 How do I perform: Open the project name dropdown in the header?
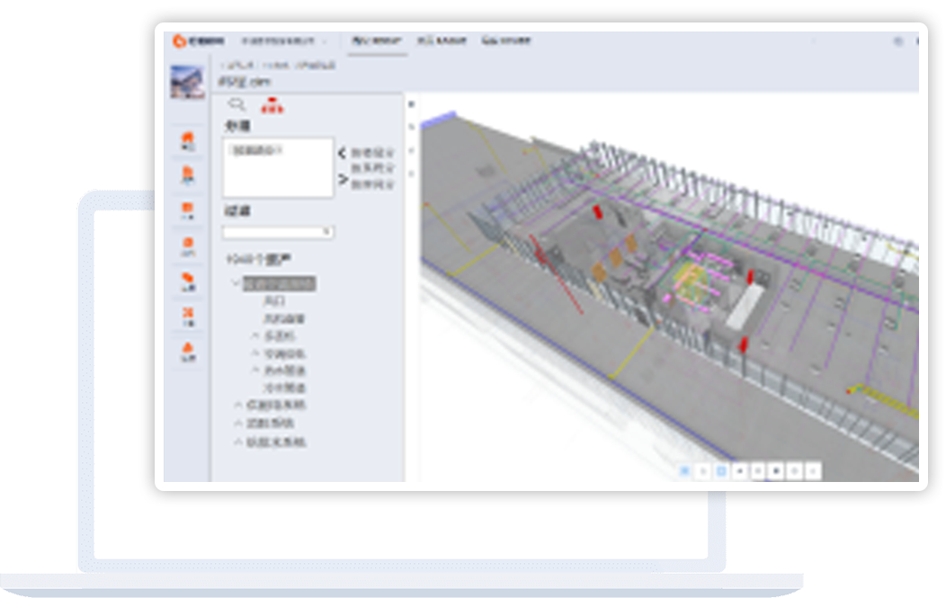click(283, 41)
